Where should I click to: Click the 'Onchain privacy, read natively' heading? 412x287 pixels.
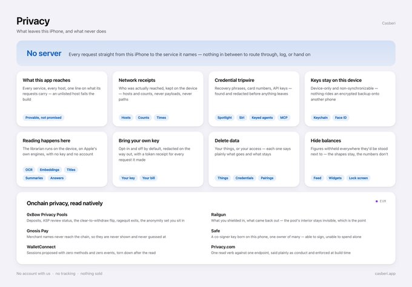click(65, 203)
